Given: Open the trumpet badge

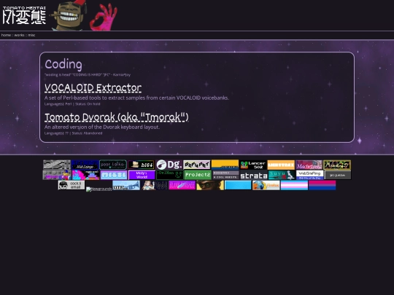Looking at the screenshot, I should tap(126, 185).
